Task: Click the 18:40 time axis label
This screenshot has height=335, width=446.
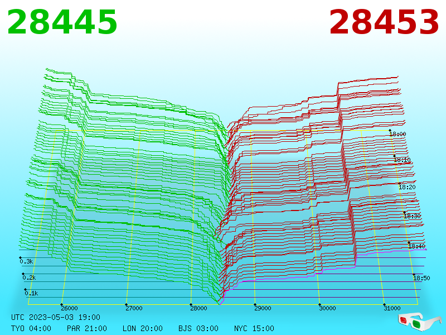Action: 416,246
